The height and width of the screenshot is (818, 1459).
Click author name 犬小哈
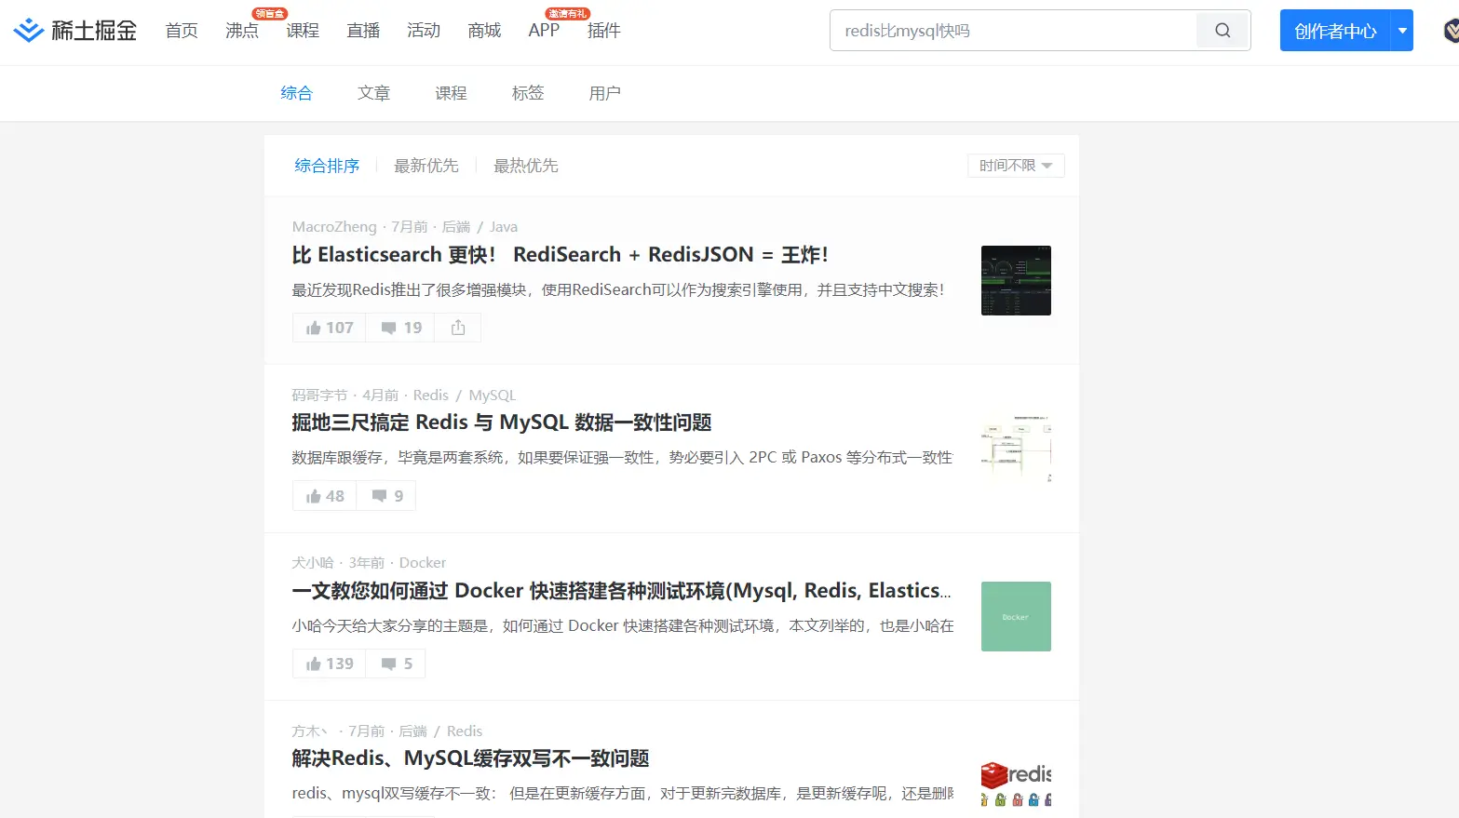coord(313,563)
